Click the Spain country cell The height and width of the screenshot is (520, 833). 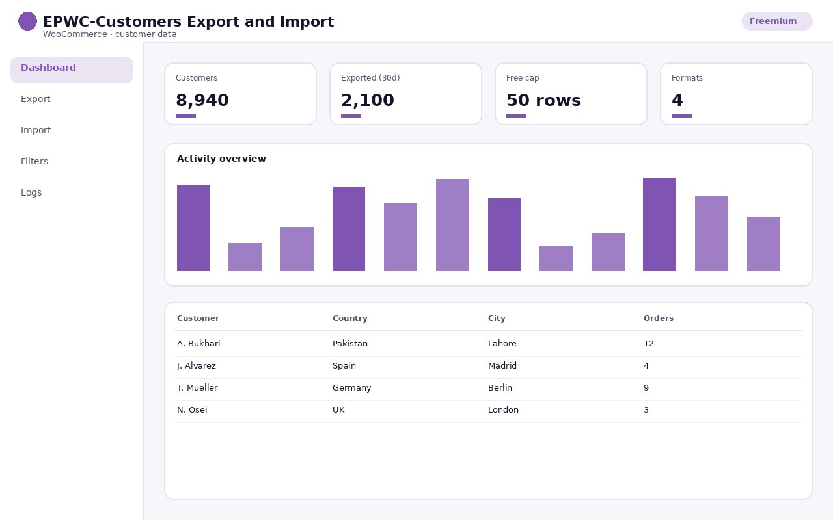[344, 366]
